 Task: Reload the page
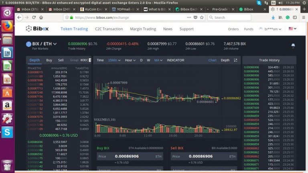pyautogui.click(x=34, y=18)
